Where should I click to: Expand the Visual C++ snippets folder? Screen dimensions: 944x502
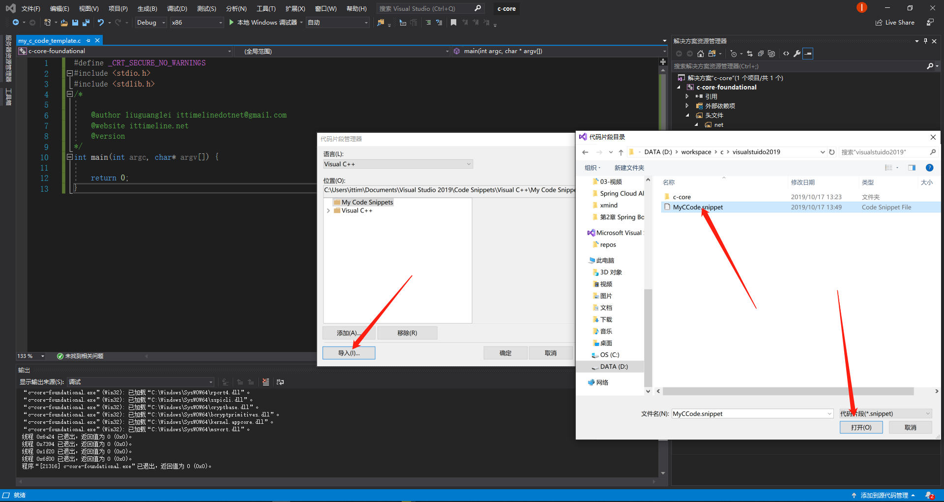(x=328, y=211)
